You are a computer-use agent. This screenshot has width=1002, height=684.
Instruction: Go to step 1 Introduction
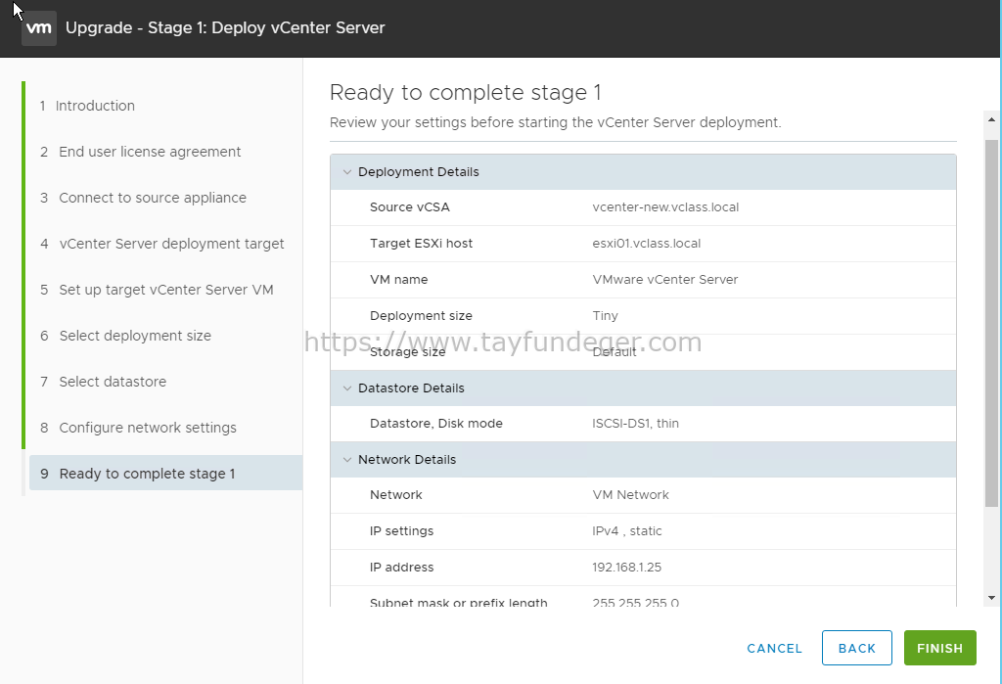click(87, 106)
